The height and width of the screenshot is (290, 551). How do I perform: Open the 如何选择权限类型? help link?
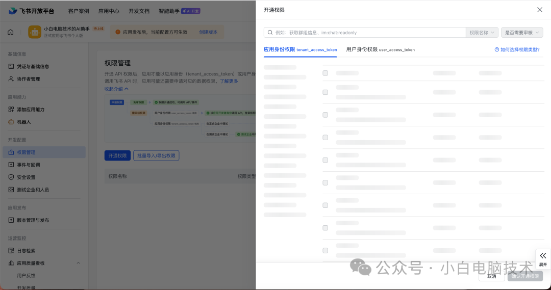coord(517,49)
